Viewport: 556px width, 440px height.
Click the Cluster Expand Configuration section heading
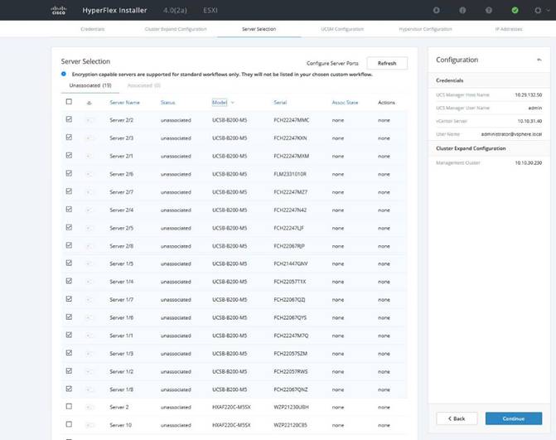[x=471, y=148]
